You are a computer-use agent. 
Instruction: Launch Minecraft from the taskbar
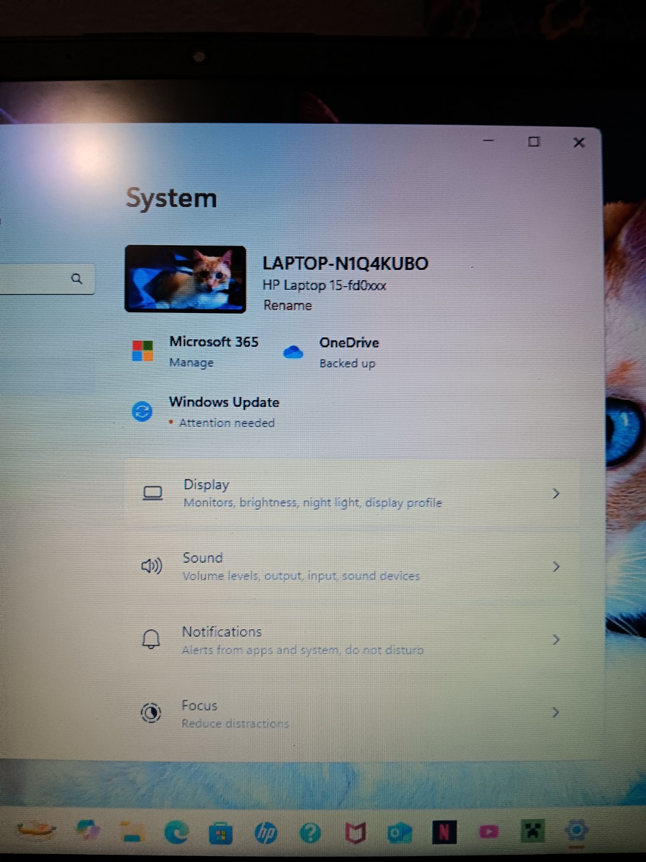(533, 831)
